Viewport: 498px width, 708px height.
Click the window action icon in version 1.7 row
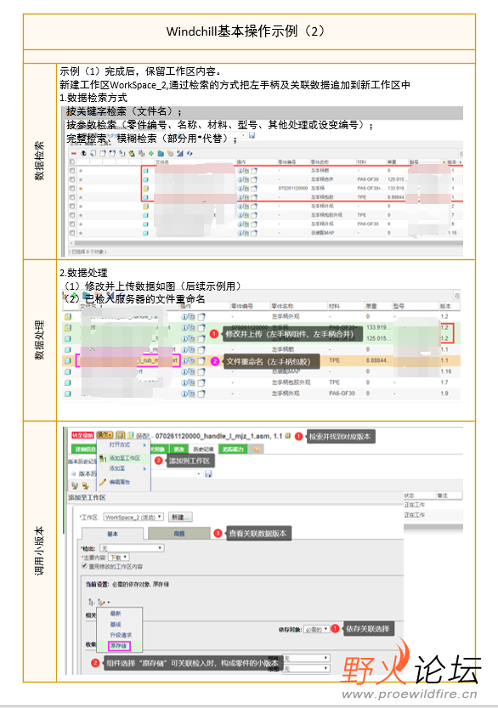coord(201,382)
